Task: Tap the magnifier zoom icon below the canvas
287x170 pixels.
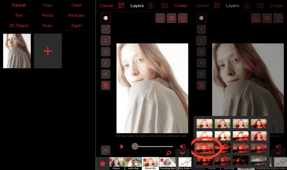Action: pos(168,153)
